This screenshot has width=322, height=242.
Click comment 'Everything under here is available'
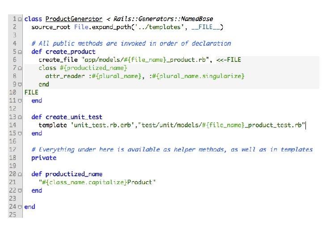[x=96, y=150]
